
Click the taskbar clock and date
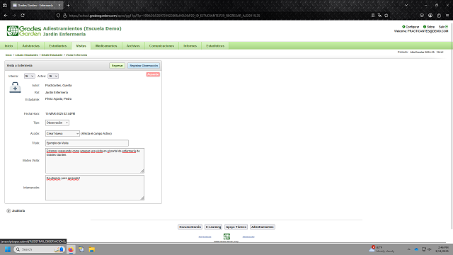coord(442,249)
